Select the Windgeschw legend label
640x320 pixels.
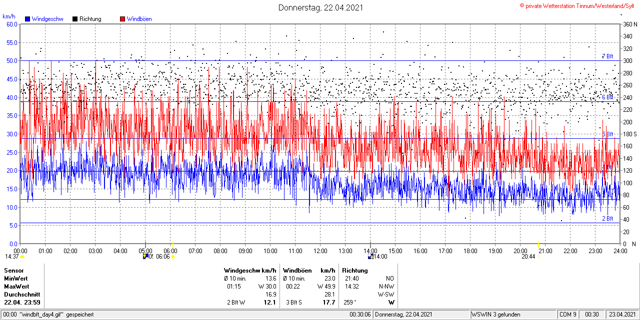(x=47, y=19)
